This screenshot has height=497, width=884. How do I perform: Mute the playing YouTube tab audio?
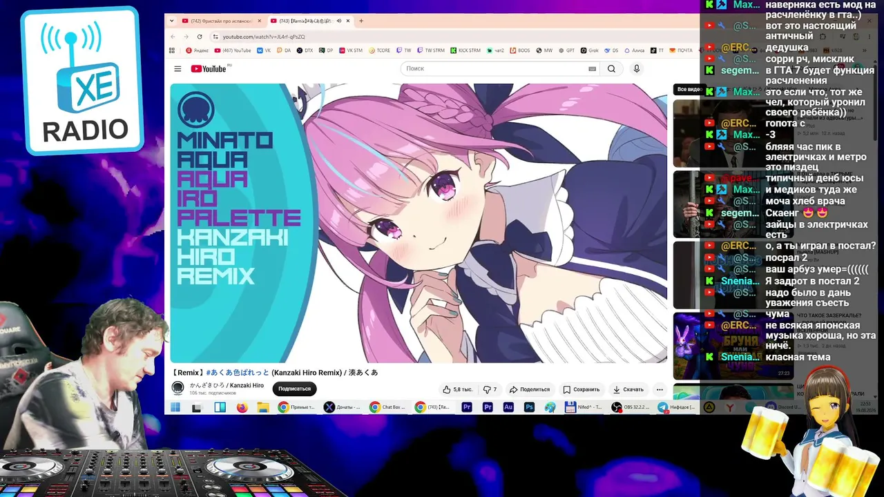[x=338, y=21]
